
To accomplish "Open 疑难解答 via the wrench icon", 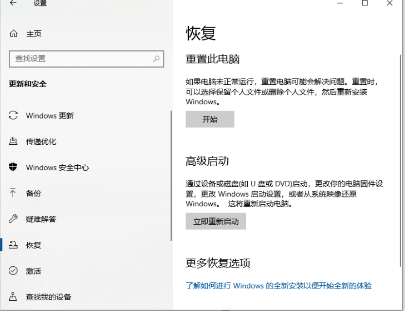I will click(x=14, y=219).
